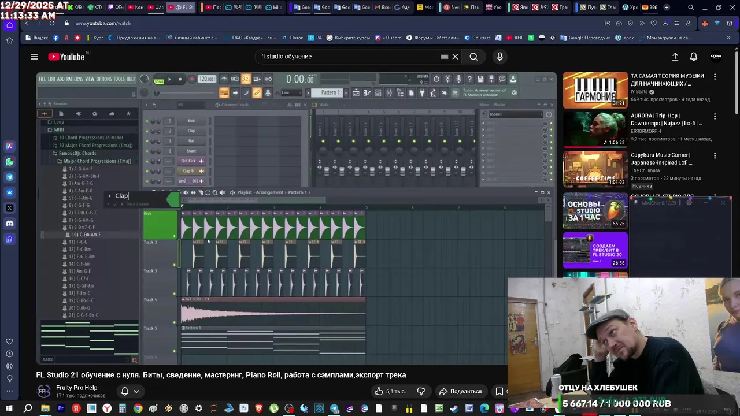
Task: Click the view mixer icon in FL toolbar
Action: (389, 92)
